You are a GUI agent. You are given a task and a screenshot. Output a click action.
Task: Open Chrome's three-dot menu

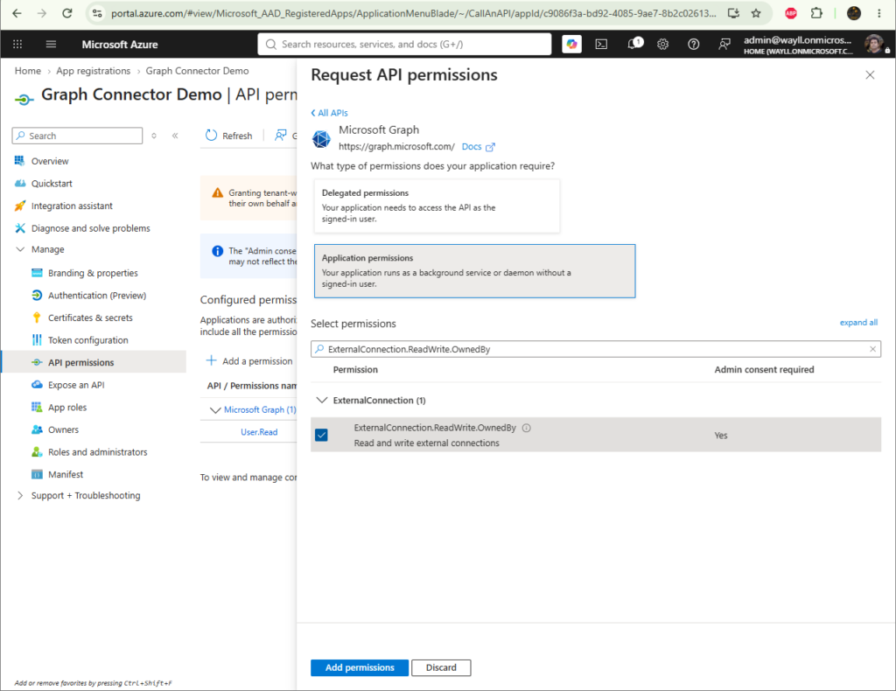pos(878,13)
